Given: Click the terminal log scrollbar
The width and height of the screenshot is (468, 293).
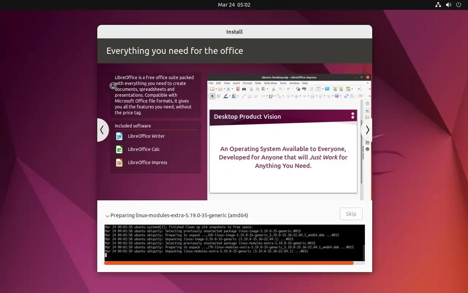Looking at the screenshot, I should point(363,252).
